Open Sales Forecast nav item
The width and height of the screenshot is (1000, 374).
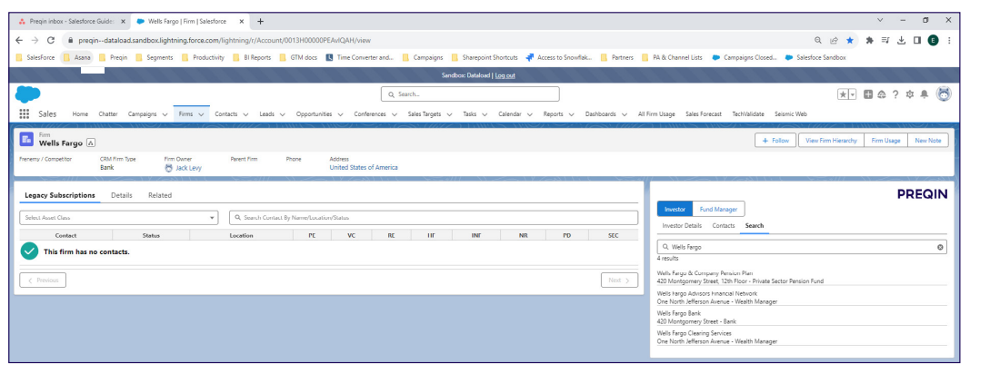click(x=704, y=114)
